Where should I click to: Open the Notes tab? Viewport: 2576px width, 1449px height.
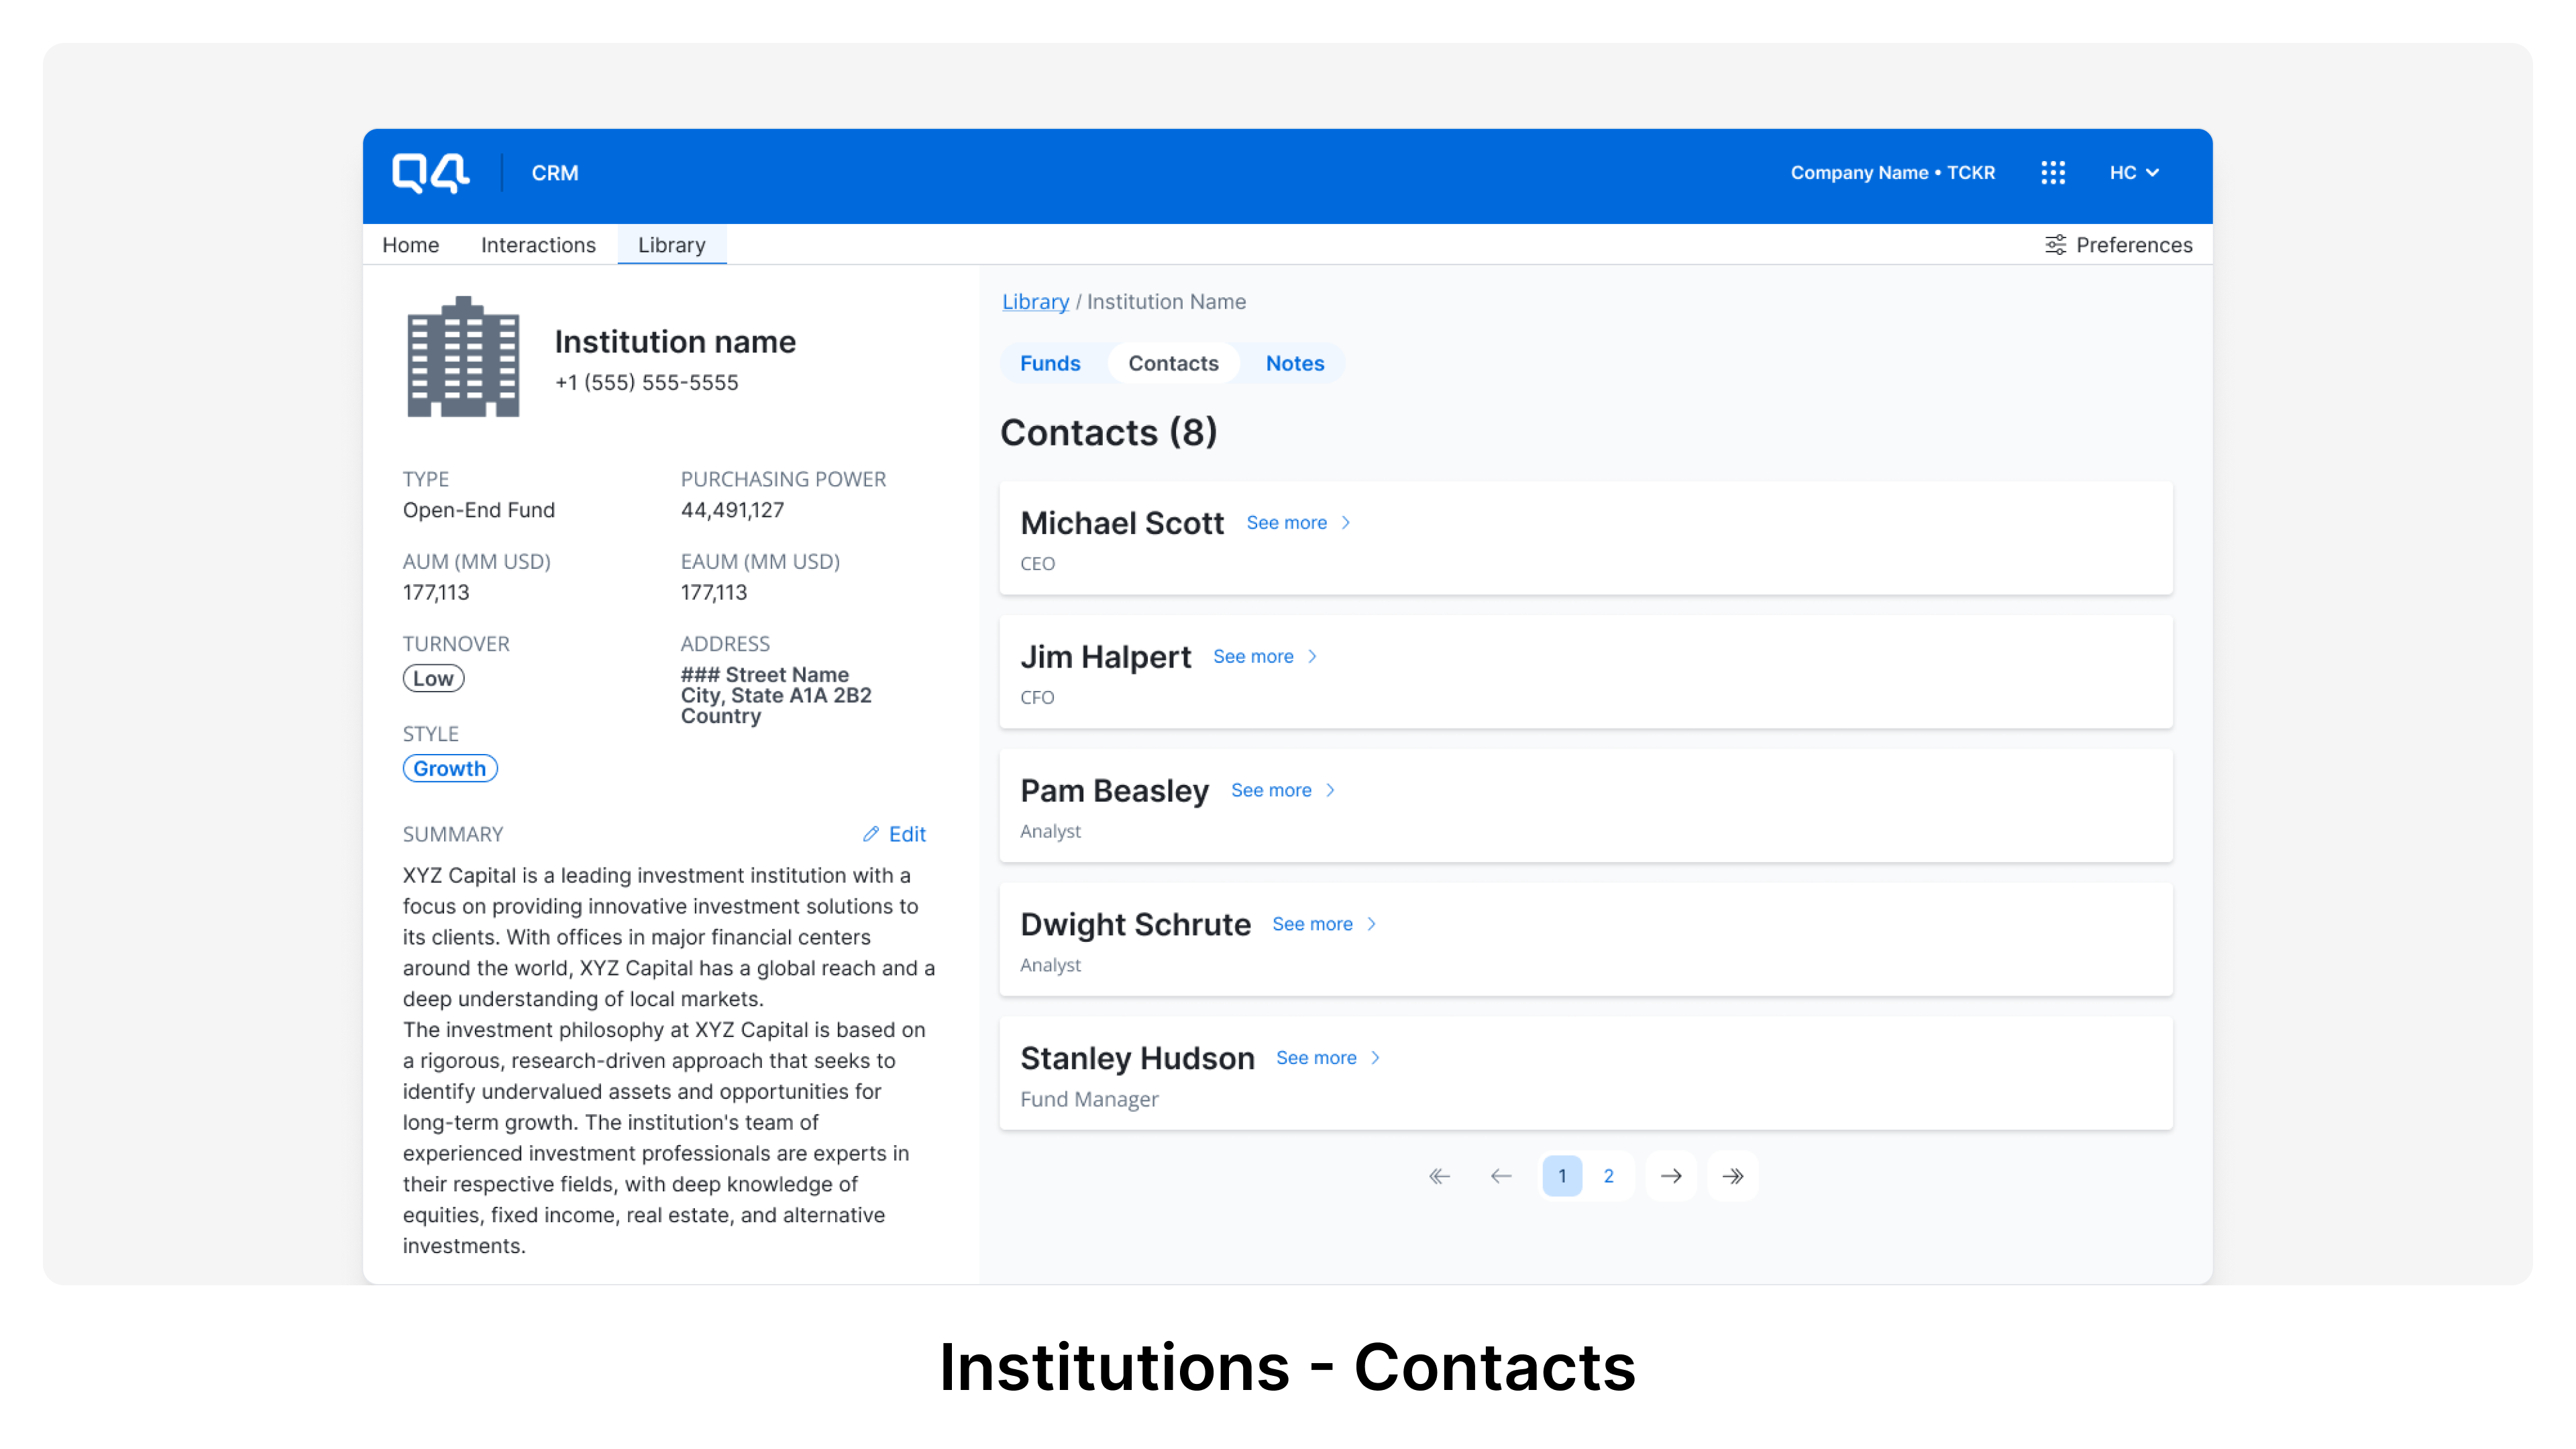1294,363
